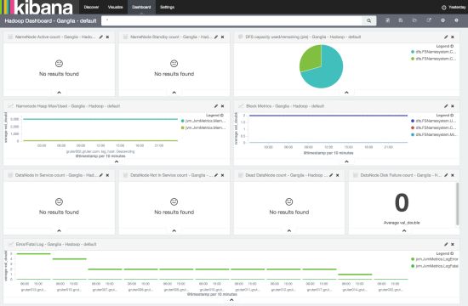Remove the Error/Fatal Log panel
The image size is (468, 306).
point(453,244)
